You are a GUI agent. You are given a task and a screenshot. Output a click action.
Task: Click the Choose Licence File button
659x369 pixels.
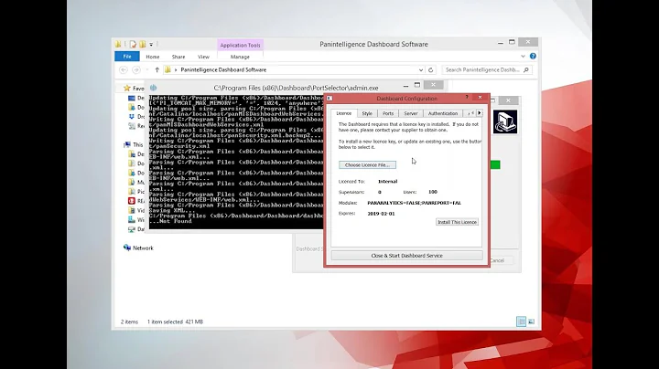tap(367, 165)
